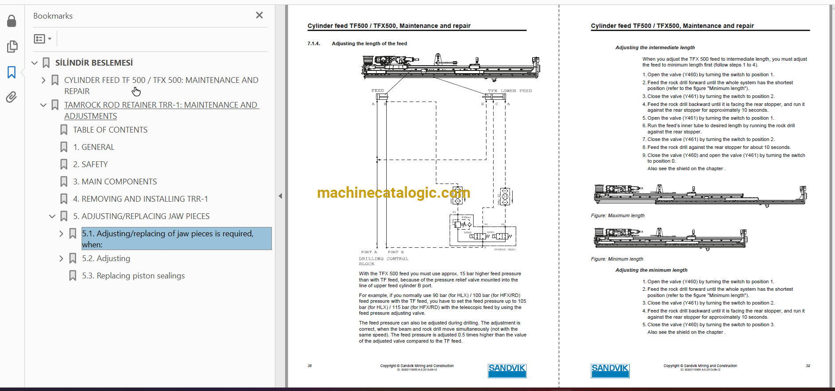Click the 'Figure: Maximum length' caption
Viewport: 835px width, 391px height.
[x=617, y=215]
